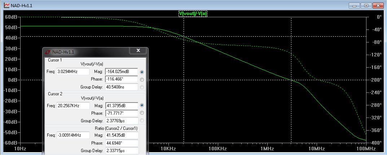Click the 10Hz frequency axis label

20,149
